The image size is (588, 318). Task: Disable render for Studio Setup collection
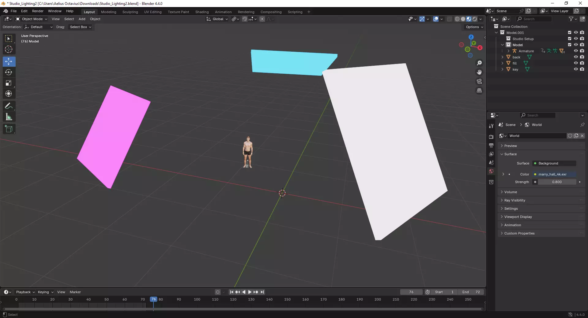[x=582, y=39]
